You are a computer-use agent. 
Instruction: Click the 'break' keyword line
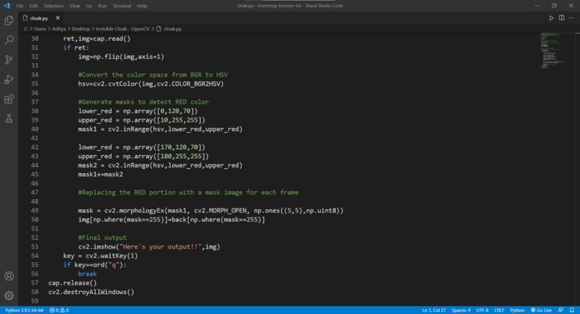click(87, 274)
